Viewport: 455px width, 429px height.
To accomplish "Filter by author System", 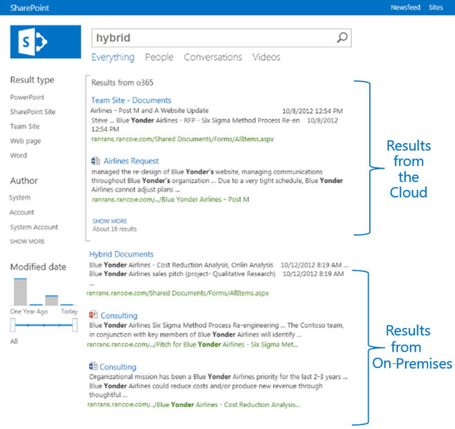I will tap(20, 198).
